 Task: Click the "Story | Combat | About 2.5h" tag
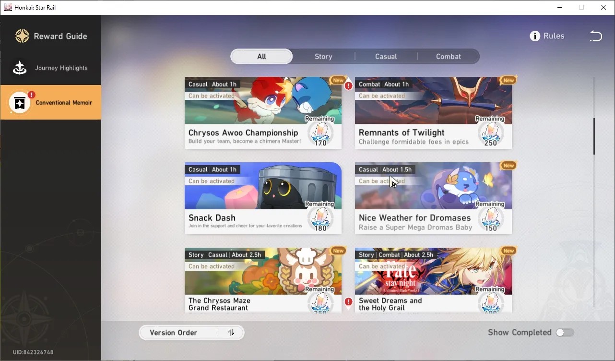pos(396,255)
